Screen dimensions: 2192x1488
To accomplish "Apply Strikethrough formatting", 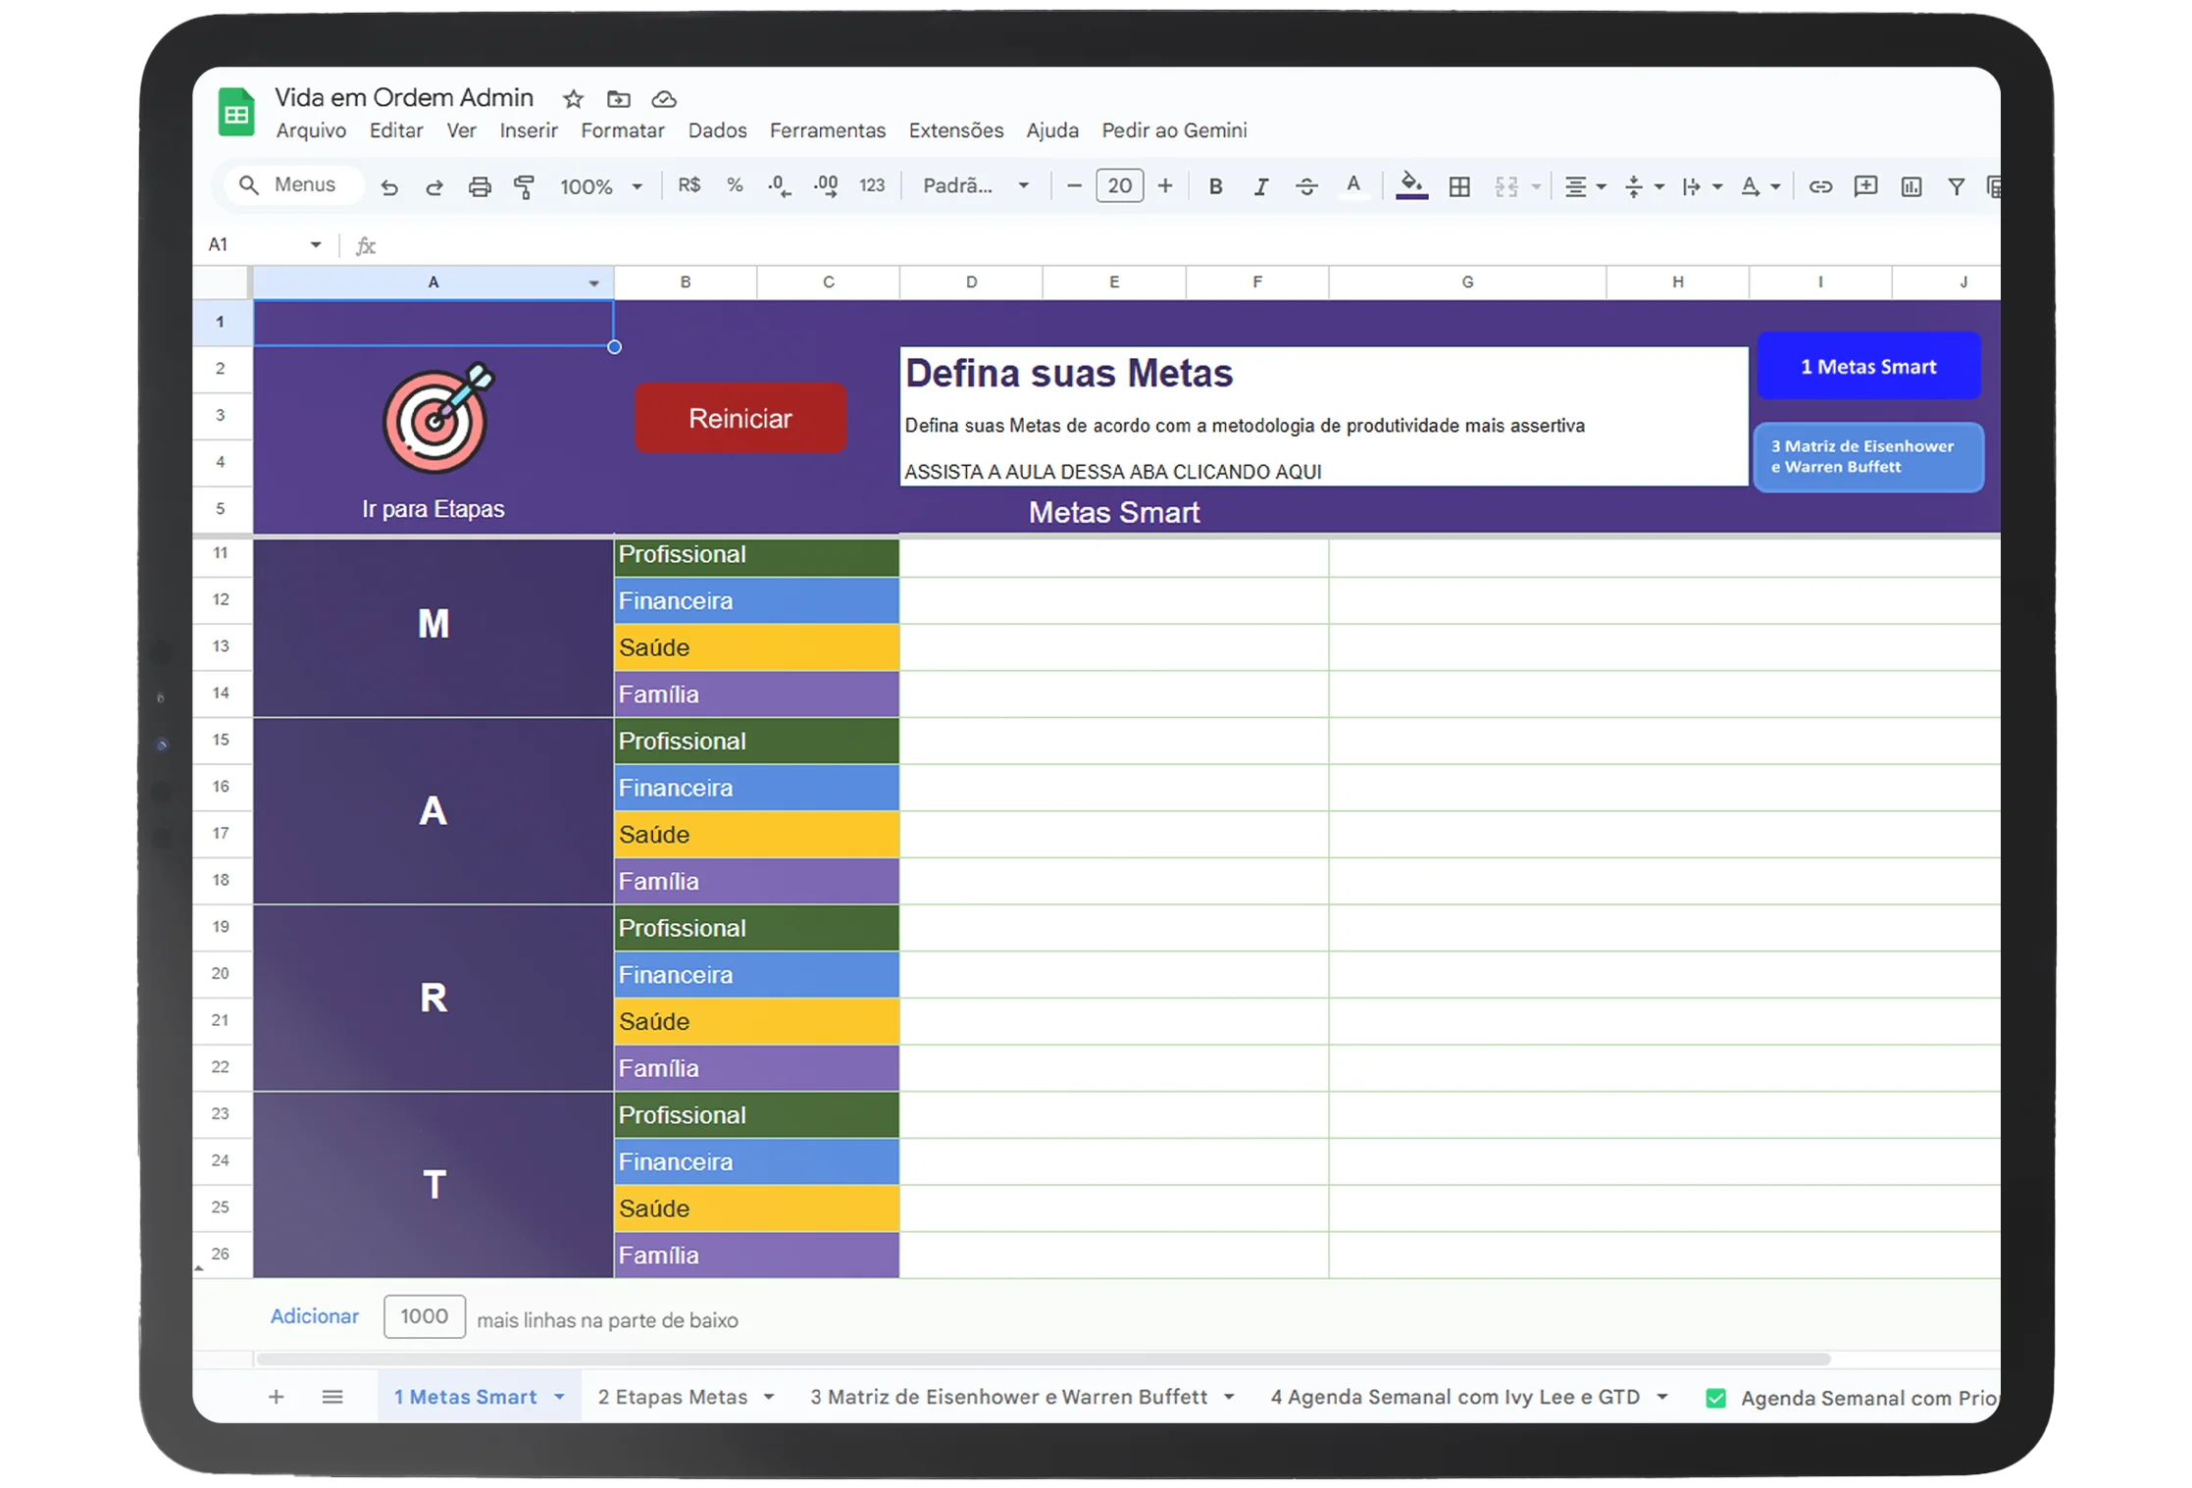I will tap(1306, 186).
